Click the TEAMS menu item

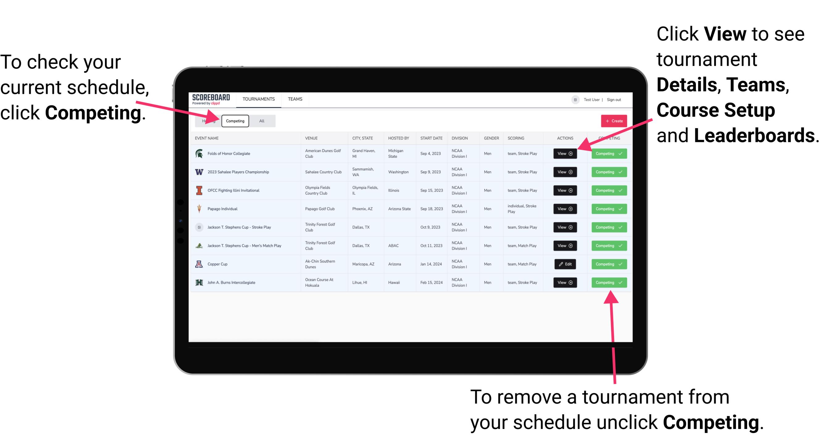pos(295,99)
